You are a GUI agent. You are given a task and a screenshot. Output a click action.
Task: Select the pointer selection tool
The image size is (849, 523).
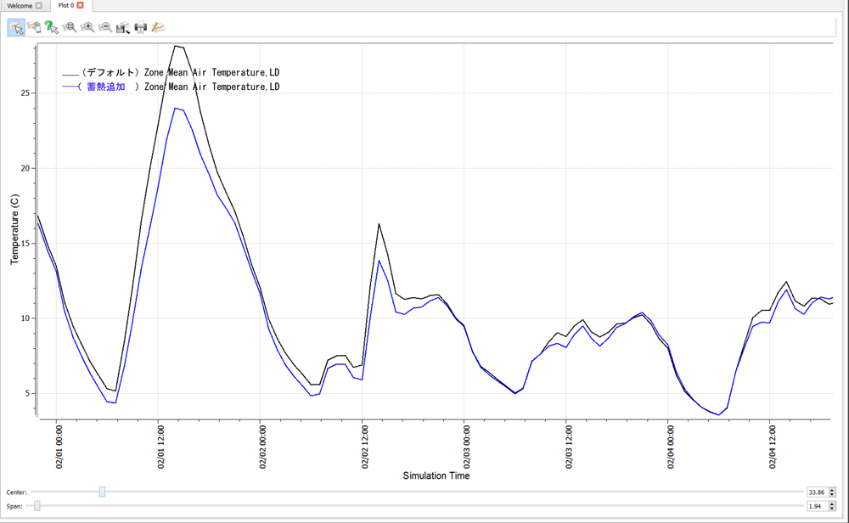pyautogui.click(x=16, y=28)
